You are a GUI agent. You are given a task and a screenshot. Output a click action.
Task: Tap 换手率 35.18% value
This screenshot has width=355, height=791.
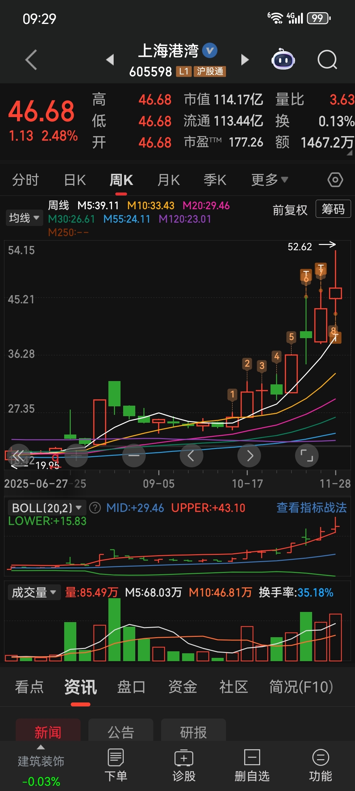(315, 593)
